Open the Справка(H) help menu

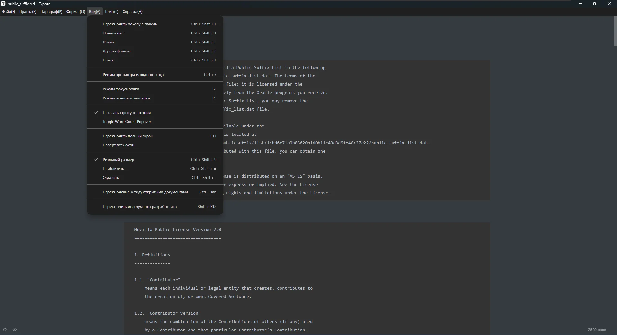(x=132, y=12)
